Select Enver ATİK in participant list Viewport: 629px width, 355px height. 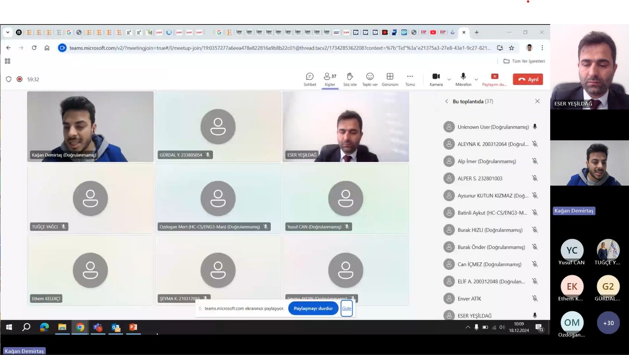point(469,299)
